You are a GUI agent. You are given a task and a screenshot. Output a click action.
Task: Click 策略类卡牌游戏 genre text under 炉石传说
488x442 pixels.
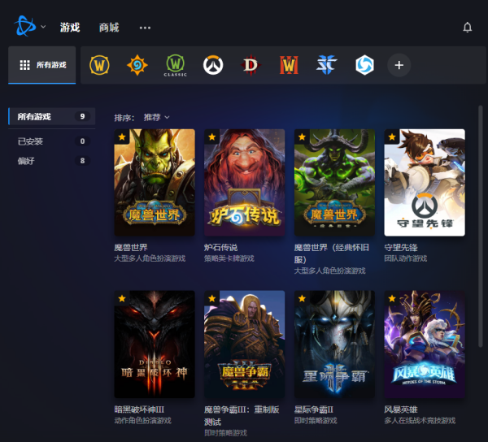(229, 258)
